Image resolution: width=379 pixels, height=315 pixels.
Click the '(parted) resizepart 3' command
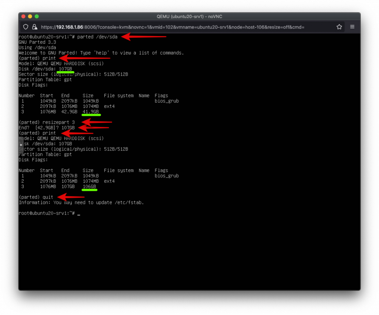pos(47,122)
